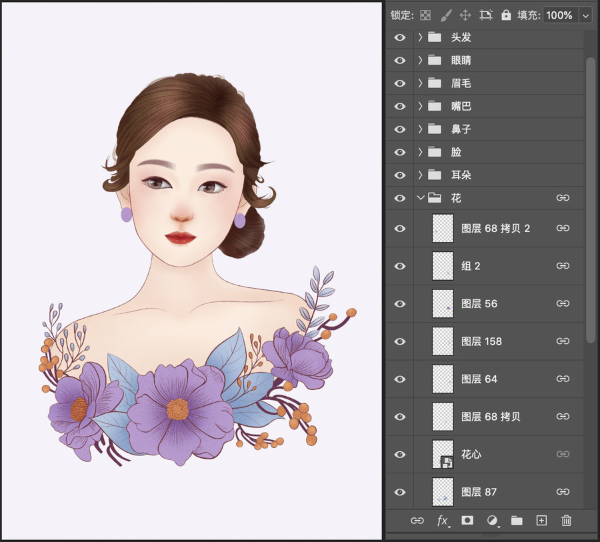Click link icon on 组 2 layer
Viewport: 600px width, 542px height.
pyautogui.click(x=563, y=265)
